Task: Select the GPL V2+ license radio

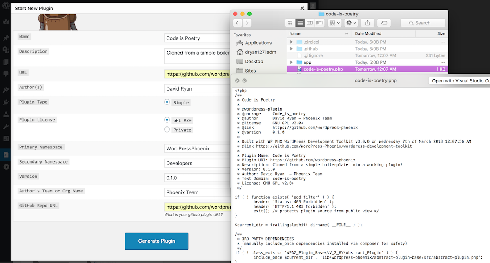Action: click(x=167, y=120)
